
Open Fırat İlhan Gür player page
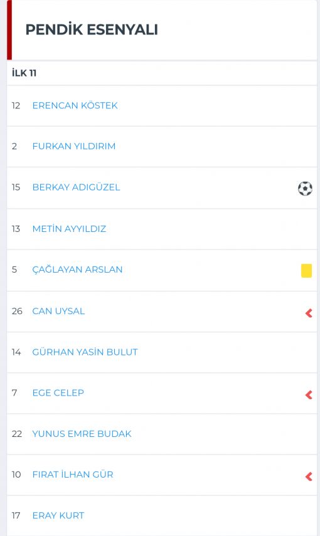click(73, 475)
